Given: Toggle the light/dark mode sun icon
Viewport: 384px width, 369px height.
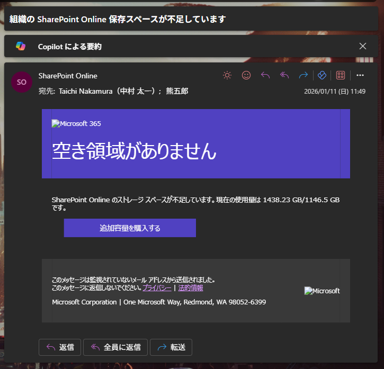Looking at the screenshot, I should (227, 75).
